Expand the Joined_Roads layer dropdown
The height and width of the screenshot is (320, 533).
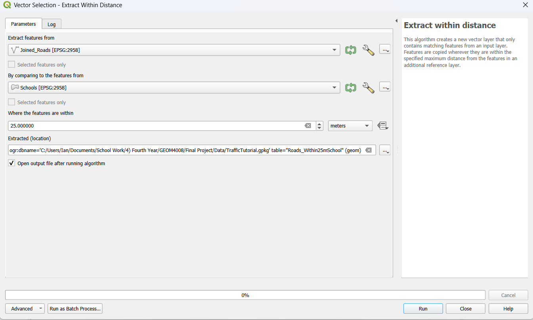click(334, 50)
